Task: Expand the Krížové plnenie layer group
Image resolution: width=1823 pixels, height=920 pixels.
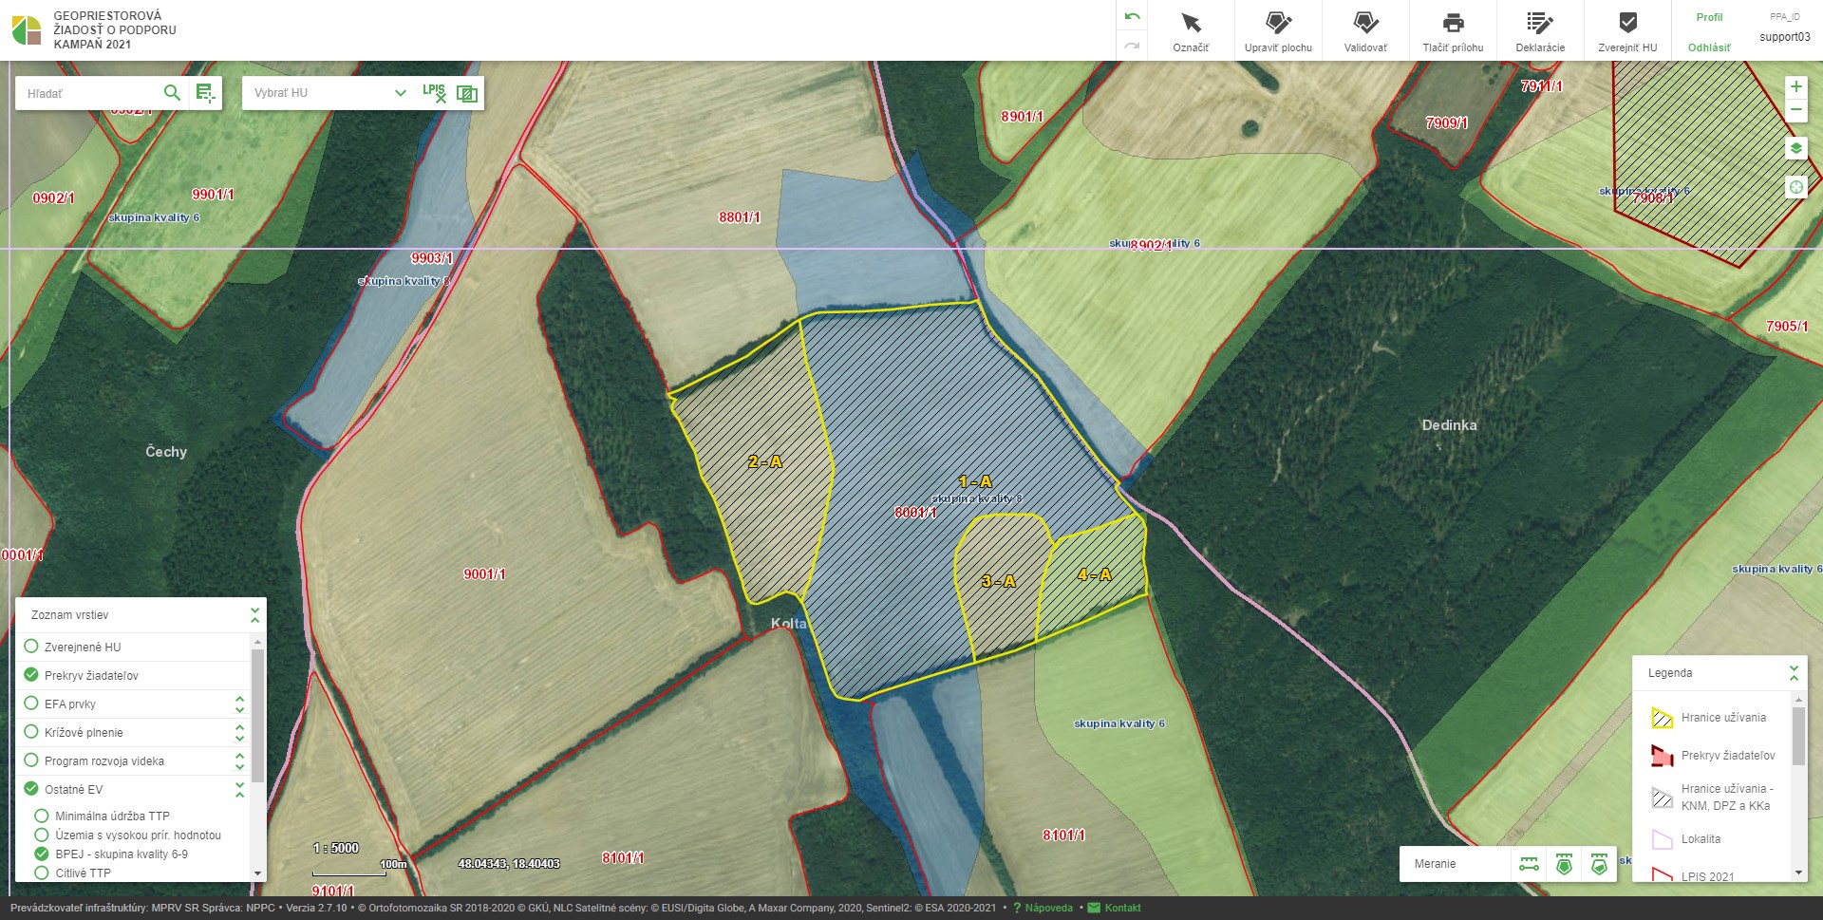Action: 239,732
